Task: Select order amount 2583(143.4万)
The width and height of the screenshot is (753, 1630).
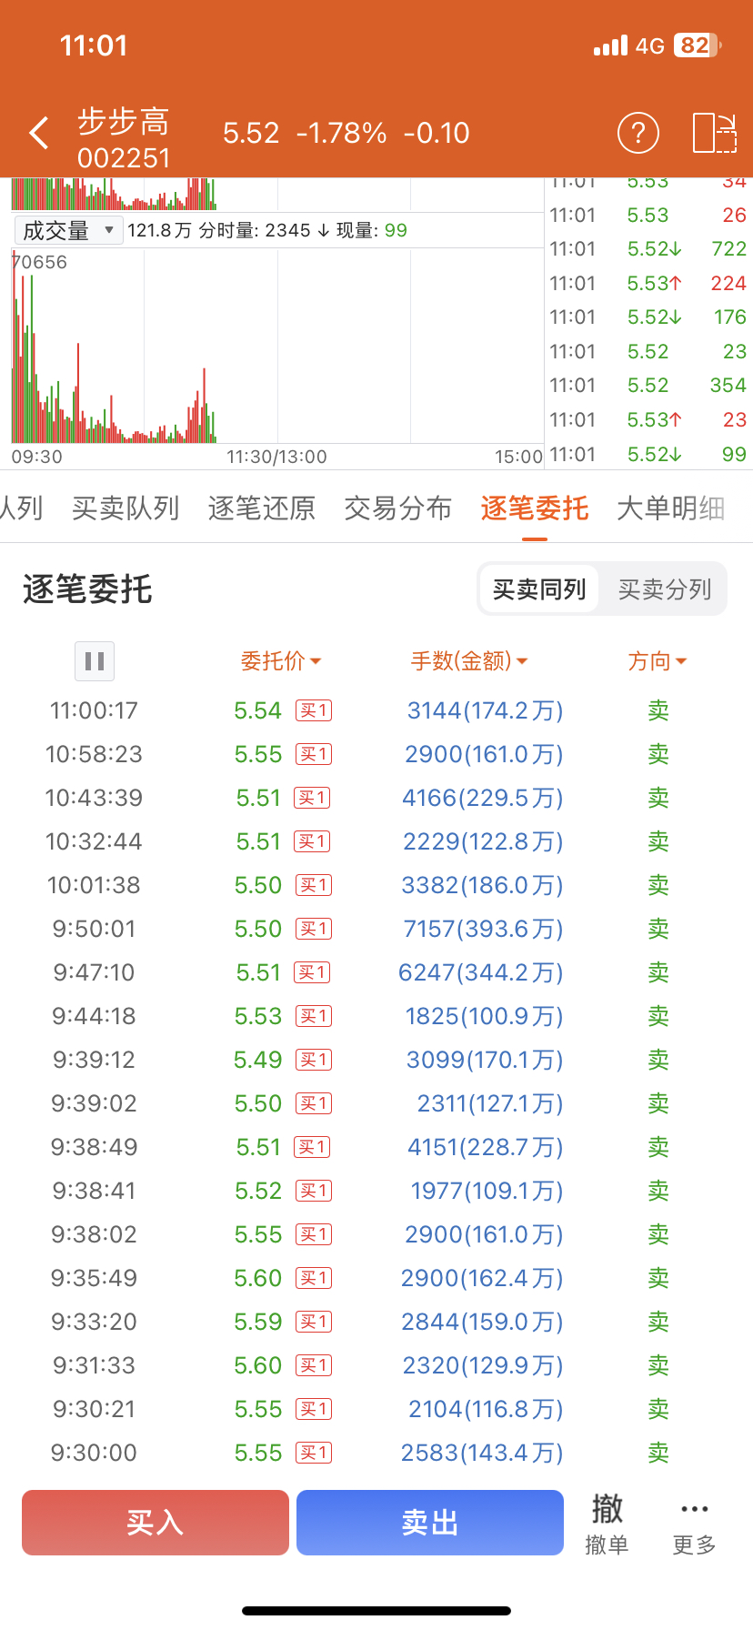Action: 482,1453
